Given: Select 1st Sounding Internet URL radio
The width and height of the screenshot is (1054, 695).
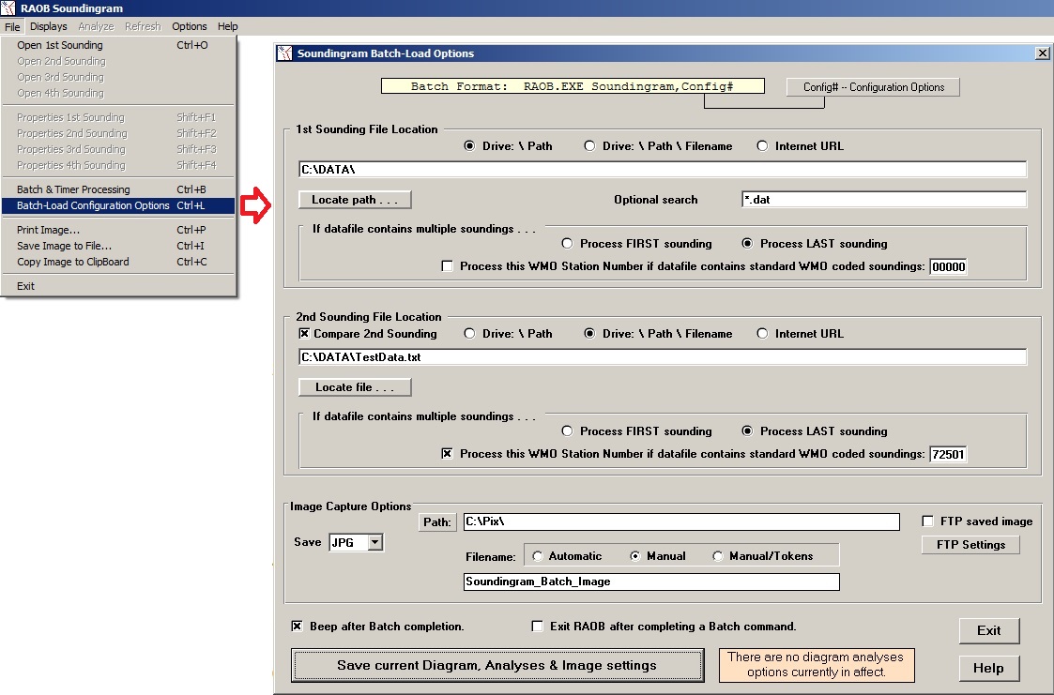Looking at the screenshot, I should point(762,145).
